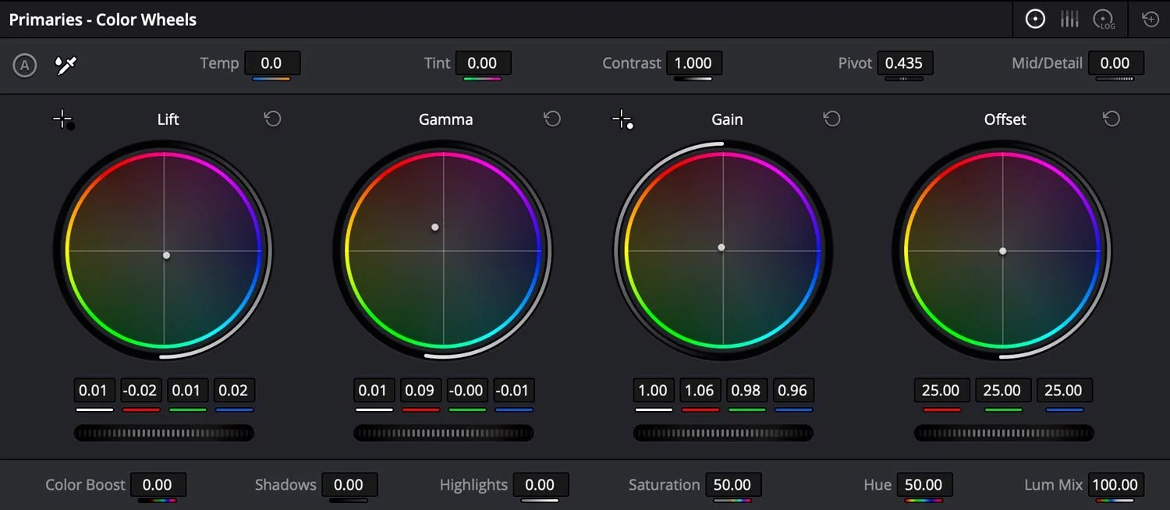
Task: Select Offset blue value field
Action: click(1065, 390)
